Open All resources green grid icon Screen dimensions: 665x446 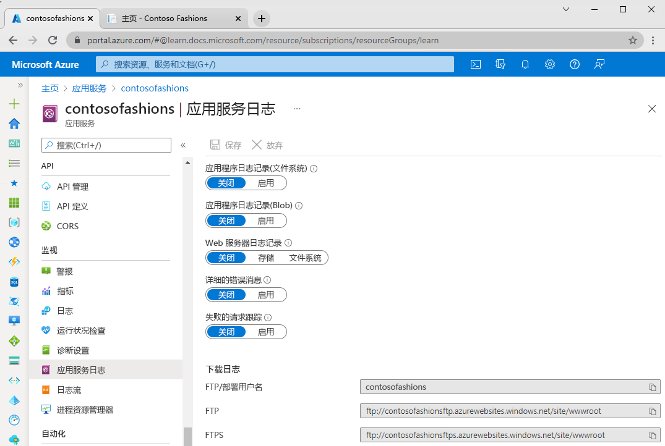(x=14, y=203)
